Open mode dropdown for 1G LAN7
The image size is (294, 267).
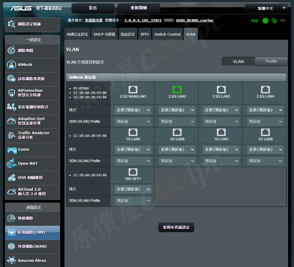[x=221, y=150]
